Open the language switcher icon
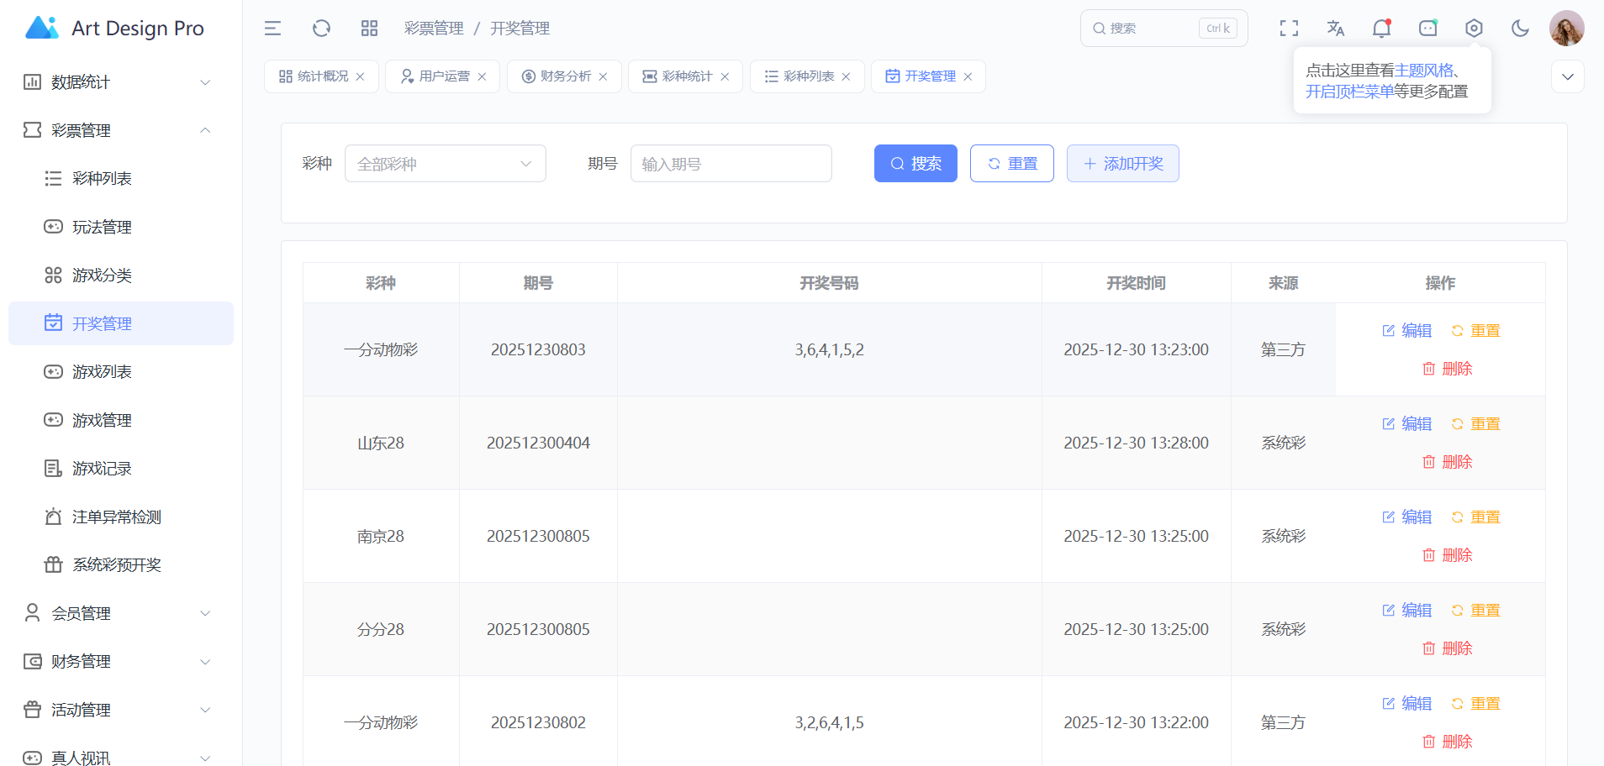This screenshot has height=766, width=1604. [x=1335, y=29]
